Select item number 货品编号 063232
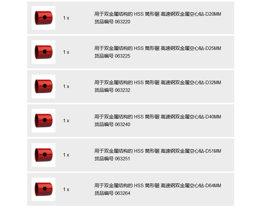The image size is (256, 208). 112,90
